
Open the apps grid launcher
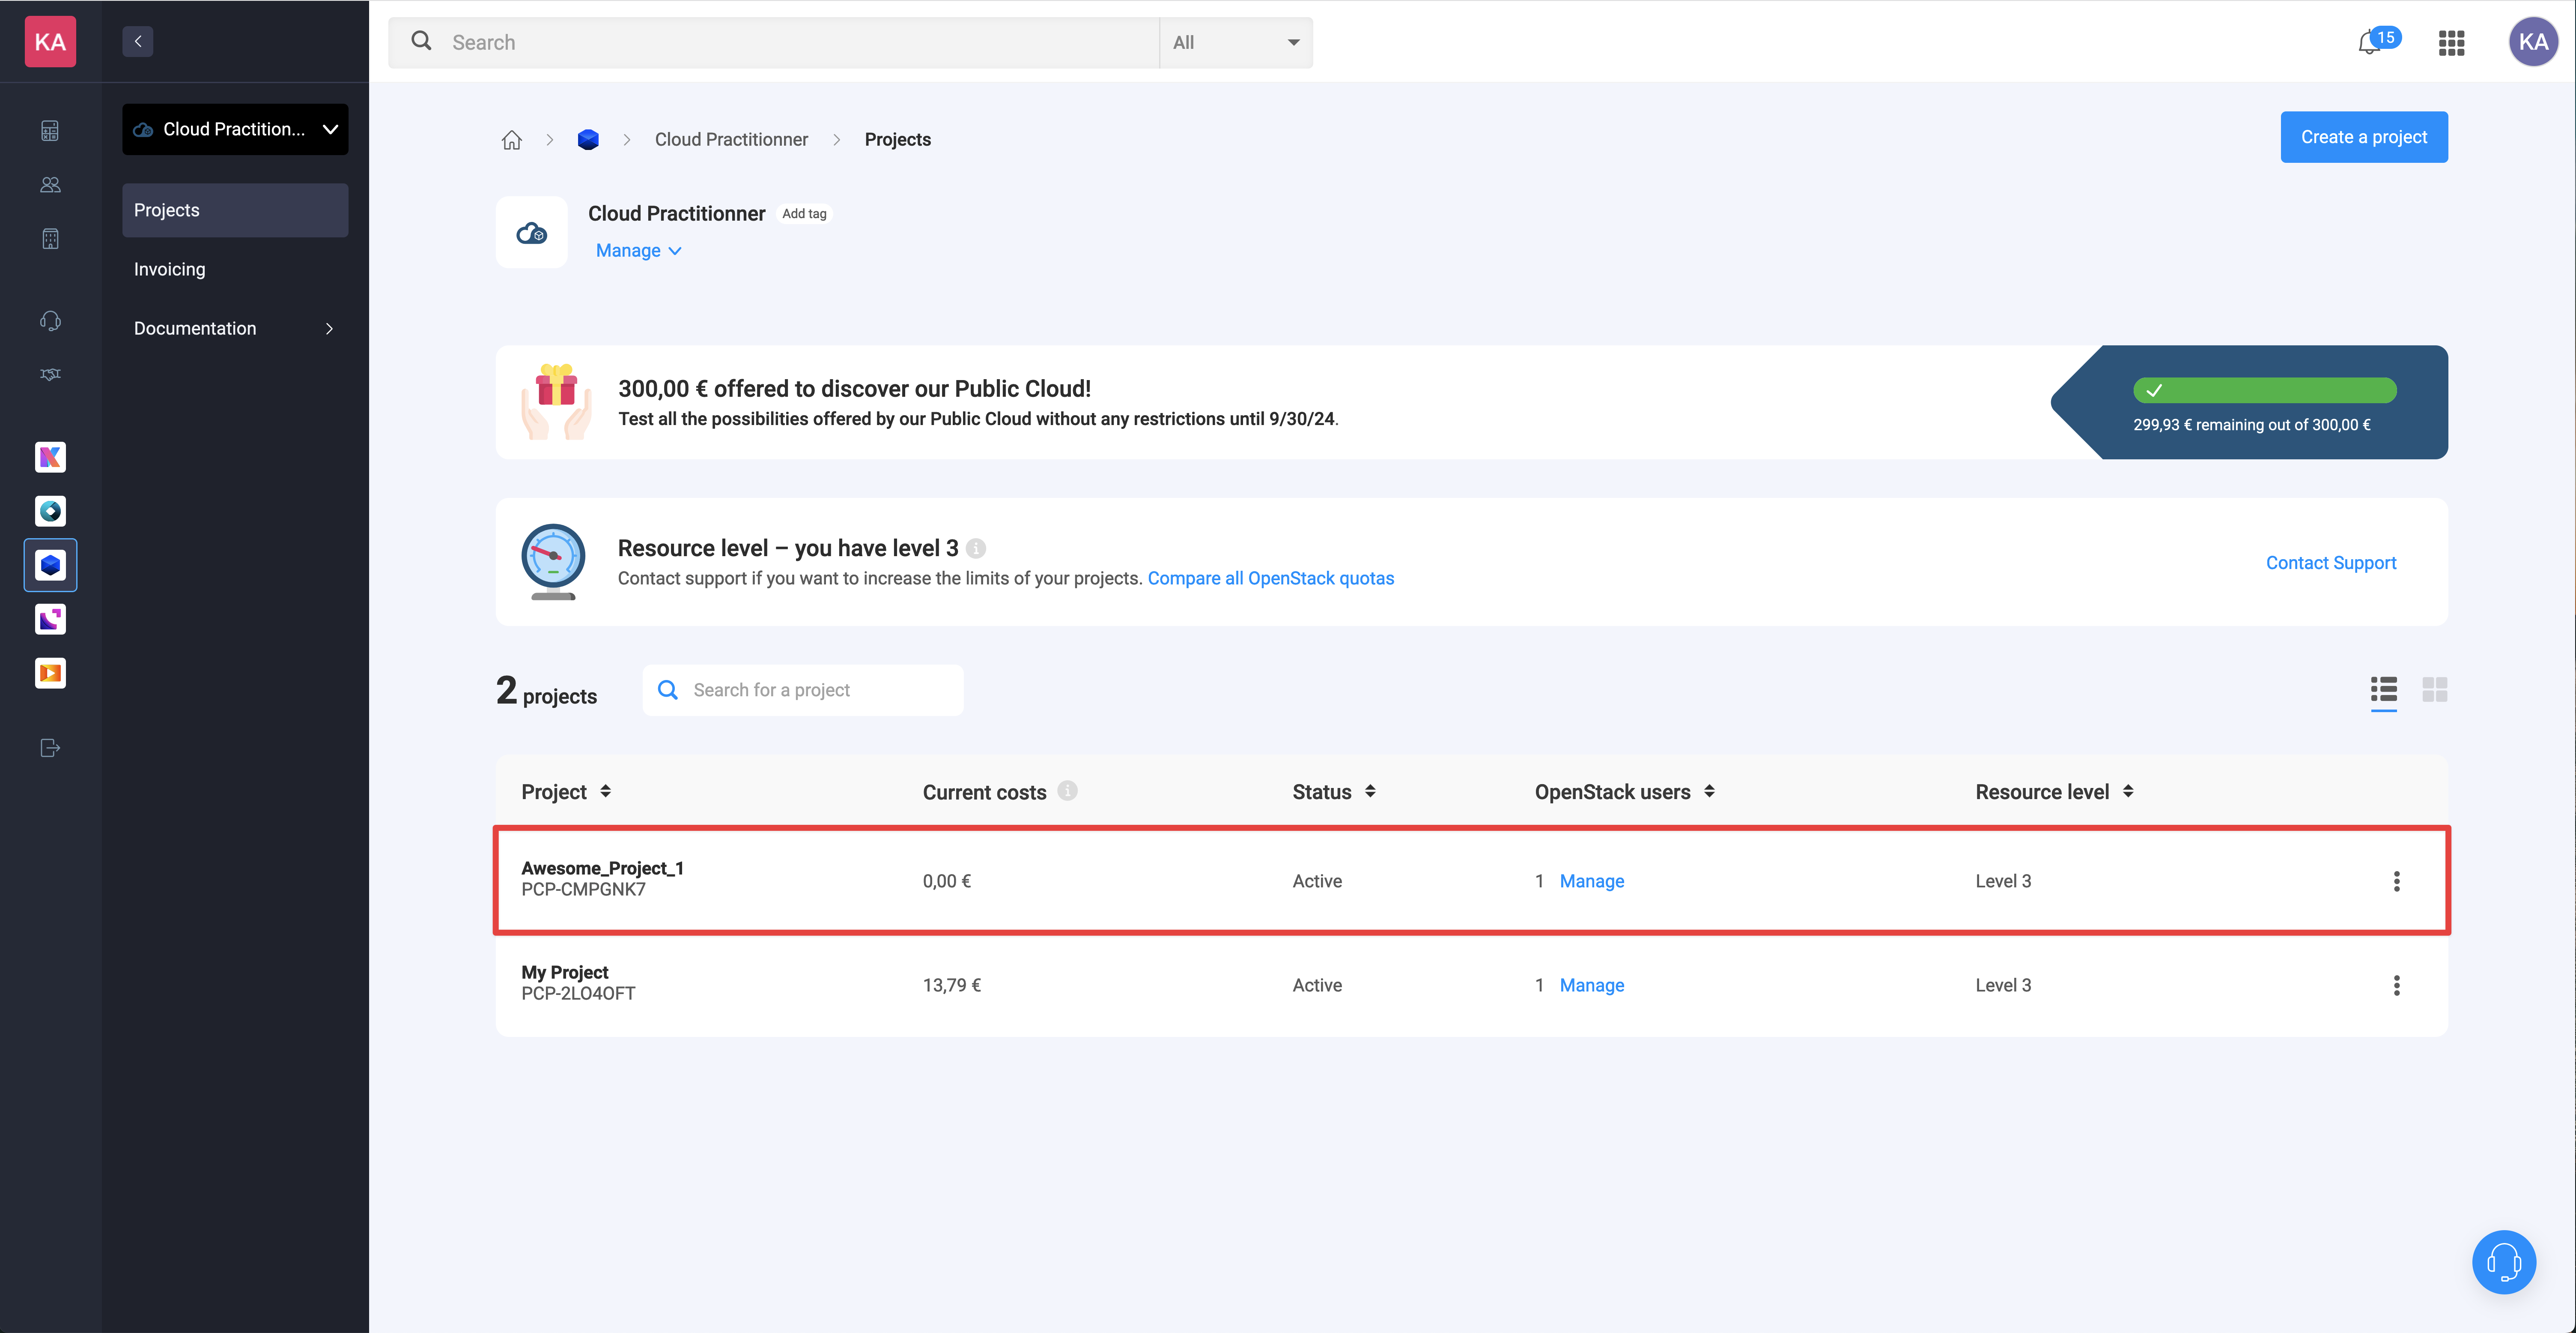click(2451, 42)
